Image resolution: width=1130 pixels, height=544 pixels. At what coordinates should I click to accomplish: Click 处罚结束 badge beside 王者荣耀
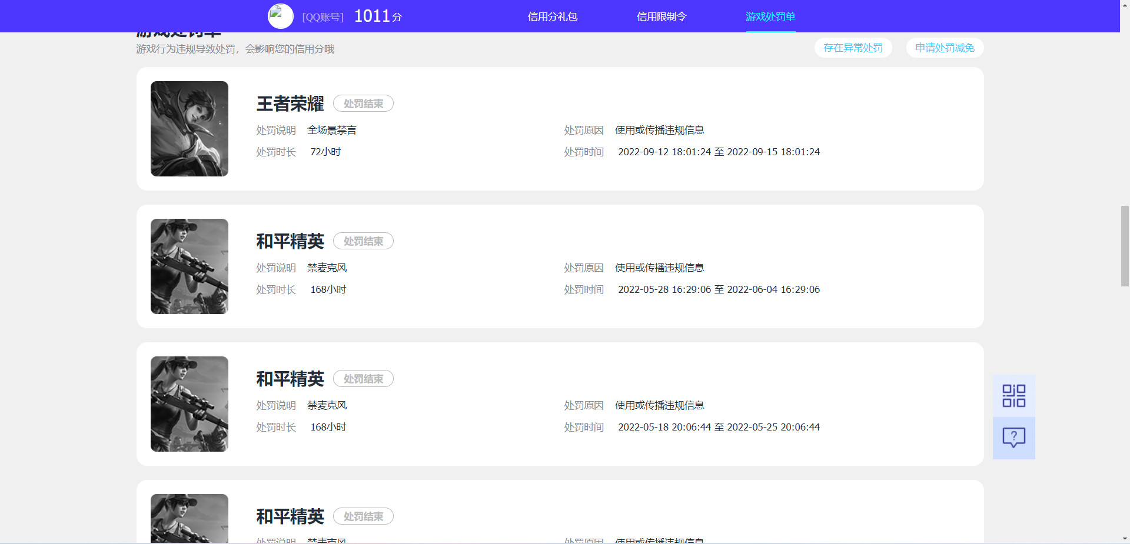[x=363, y=104]
